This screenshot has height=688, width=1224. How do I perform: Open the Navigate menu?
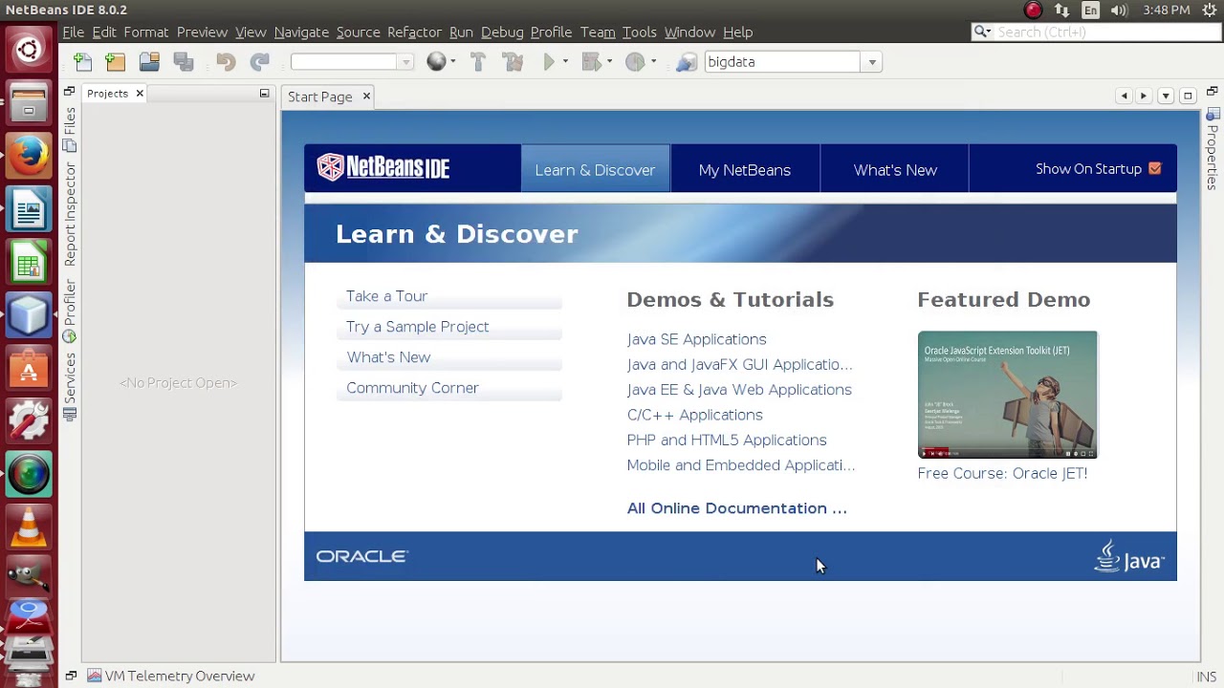[301, 32]
